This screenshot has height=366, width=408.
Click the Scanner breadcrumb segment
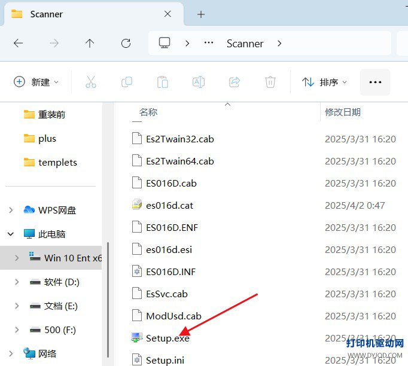[x=245, y=44]
